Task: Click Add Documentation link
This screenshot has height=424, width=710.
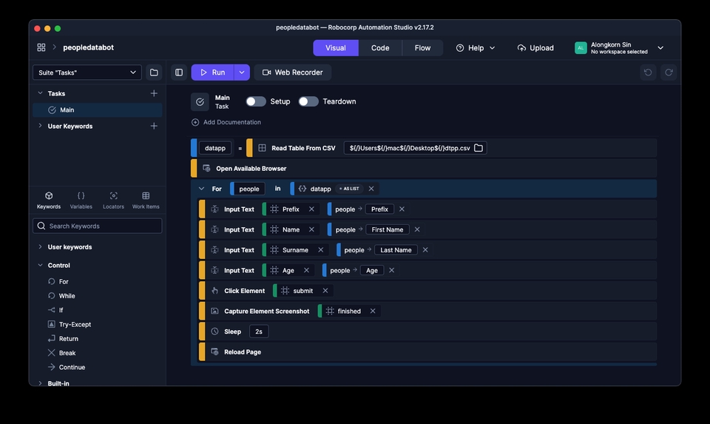Action: point(226,122)
